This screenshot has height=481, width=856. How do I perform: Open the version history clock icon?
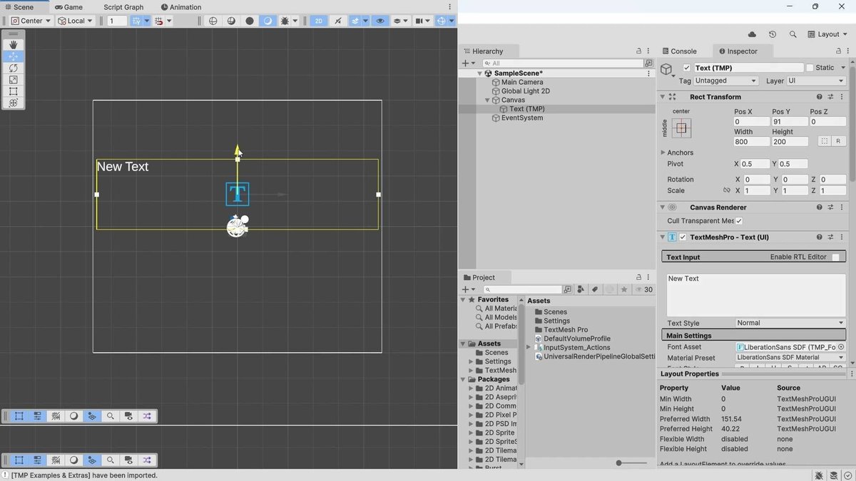click(x=773, y=34)
